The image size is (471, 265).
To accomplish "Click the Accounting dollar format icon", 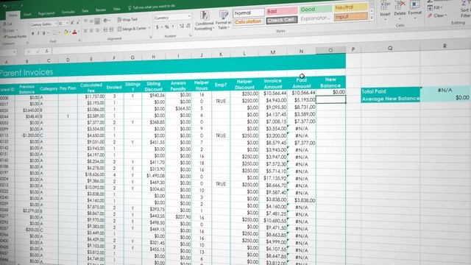I will click(157, 27).
